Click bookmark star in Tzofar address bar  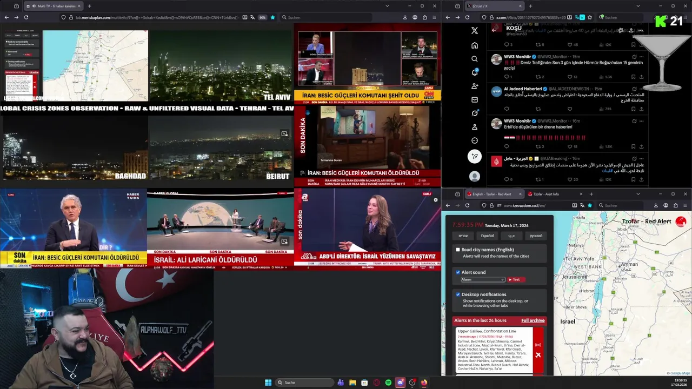click(x=590, y=205)
